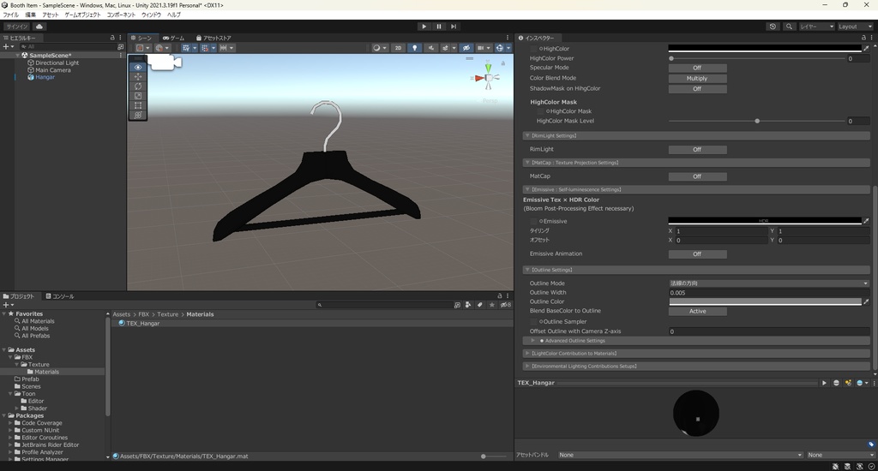Click the Outline Color swatch
Screen dimensions: 878x471
[764, 301]
